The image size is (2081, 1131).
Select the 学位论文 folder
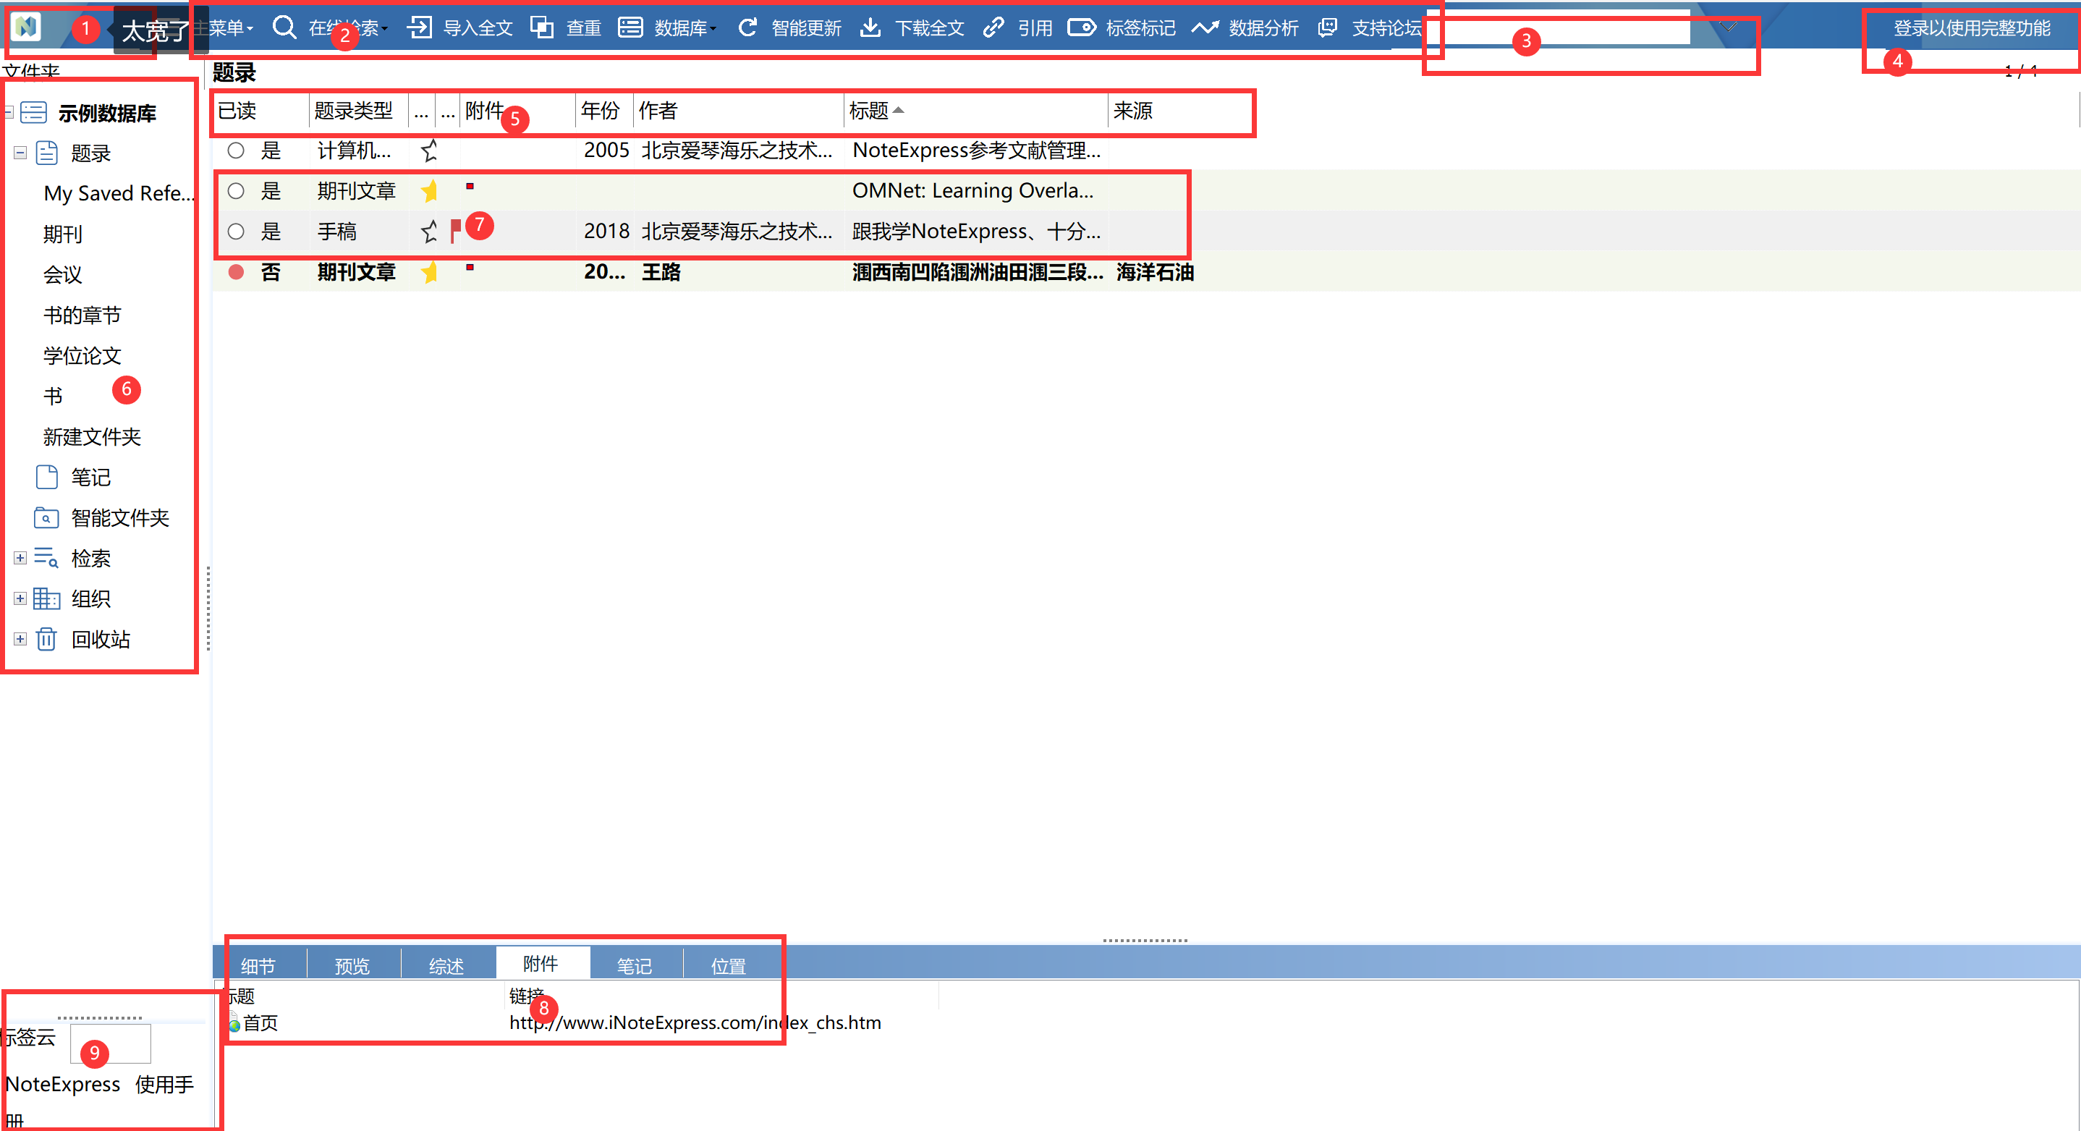pos(82,355)
